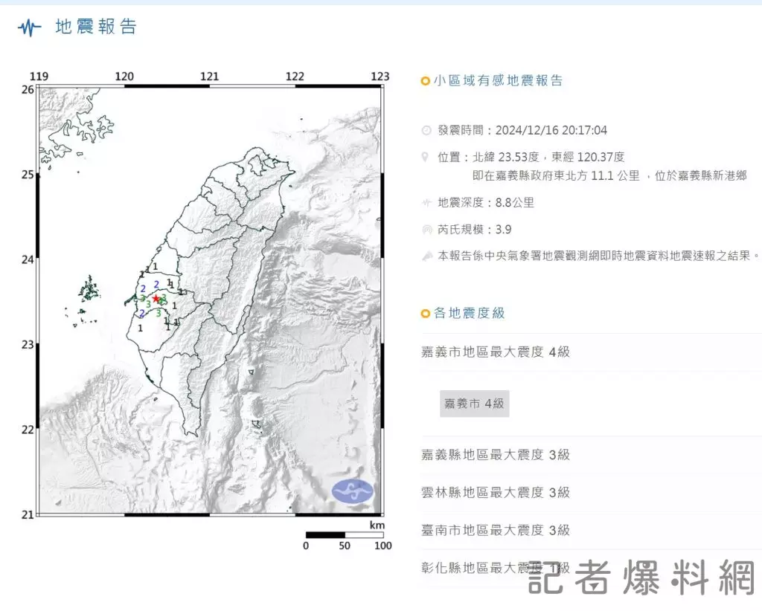Expand the 臺南市地區最大震度 3級 row
762x611 pixels.
(x=496, y=530)
